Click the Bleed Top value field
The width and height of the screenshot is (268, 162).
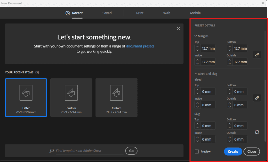(x=208, y=92)
